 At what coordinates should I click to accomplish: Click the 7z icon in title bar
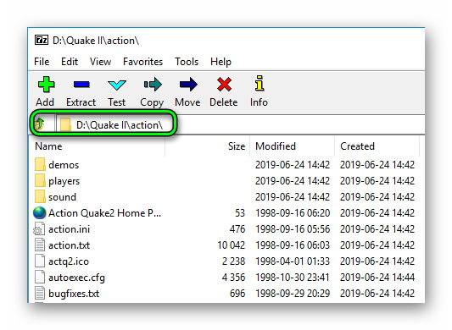tap(42, 40)
